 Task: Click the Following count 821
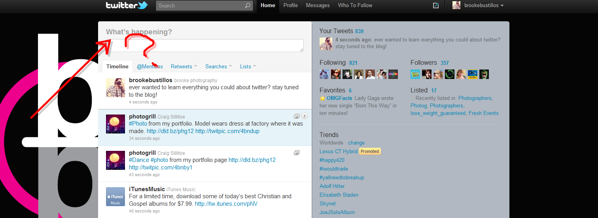[353, 63]
